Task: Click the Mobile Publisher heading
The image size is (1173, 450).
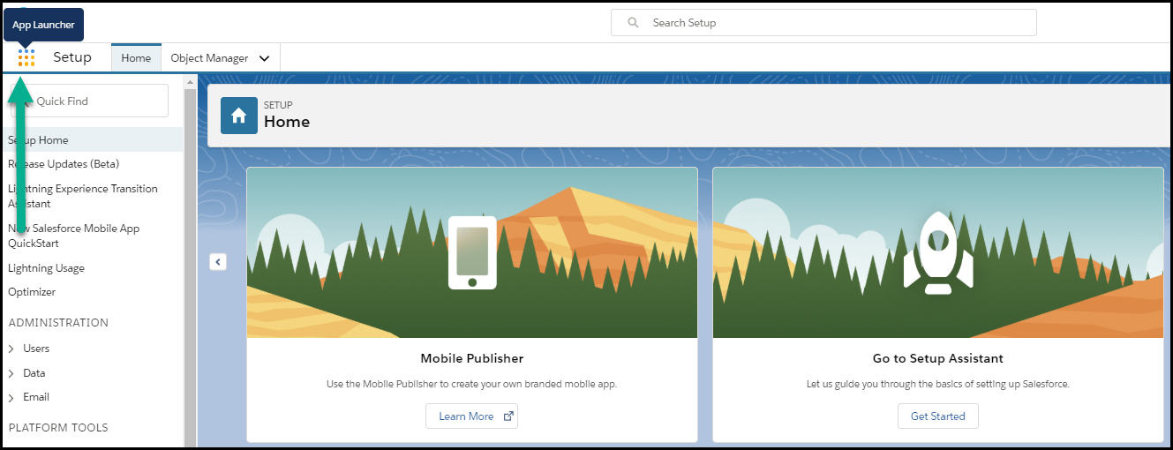Action: [x=472, y=359]
